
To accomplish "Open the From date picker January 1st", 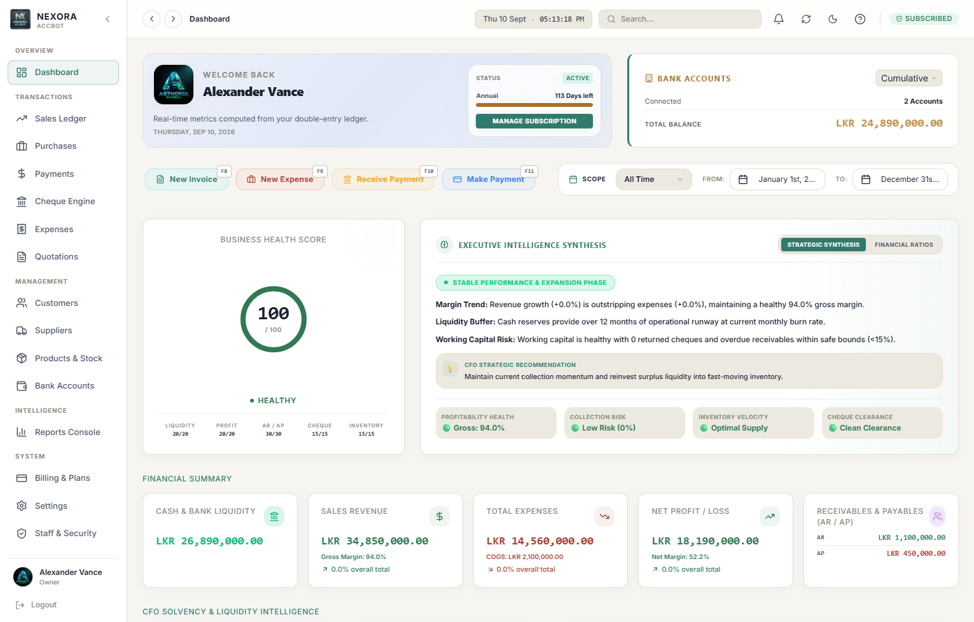I will coord(777,179).
